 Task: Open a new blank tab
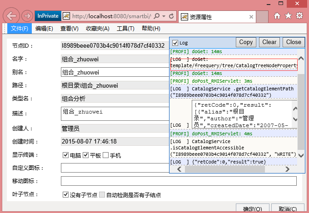point(262,16)
